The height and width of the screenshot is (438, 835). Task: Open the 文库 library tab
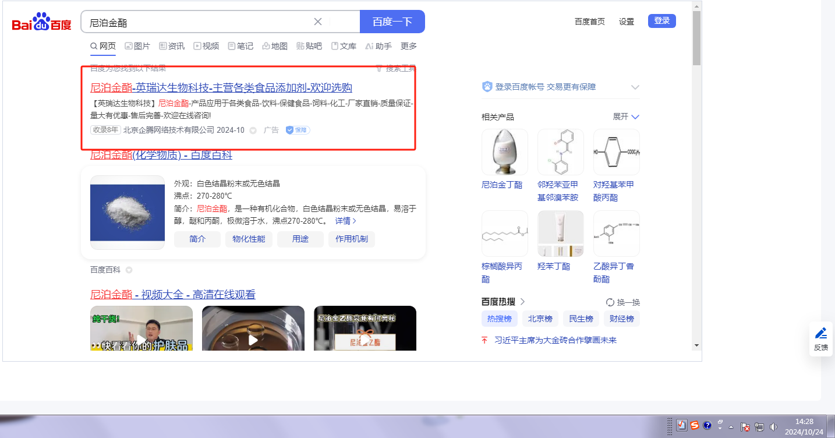[x=344, y=46]
